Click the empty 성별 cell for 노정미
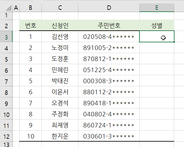The image size is (184, 147). (x=157, y=47)
